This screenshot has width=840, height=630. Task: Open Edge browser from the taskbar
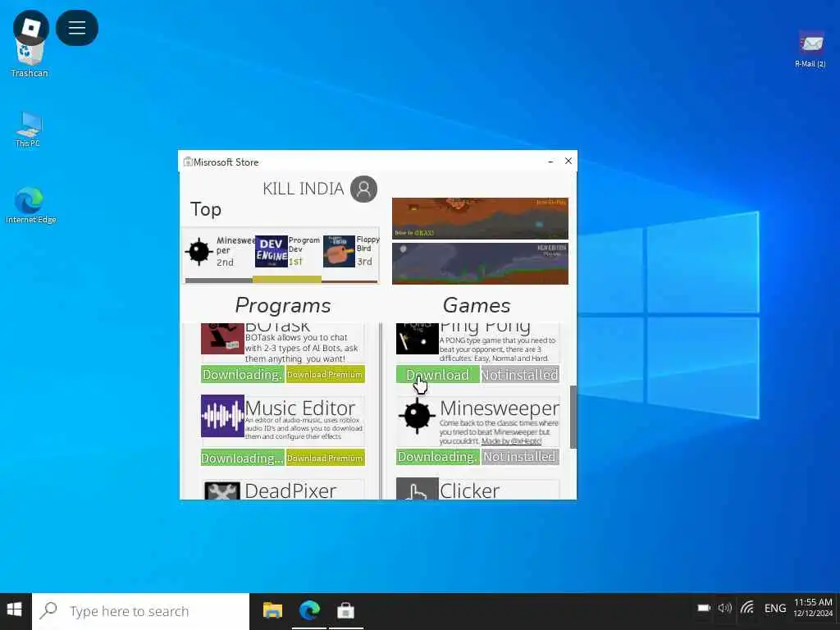pos(309,610)
